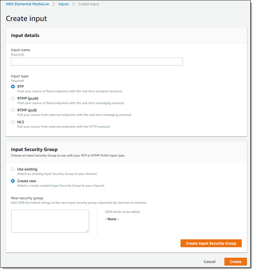
Task: Select the Use existing security group option
Action: [13, 169]
